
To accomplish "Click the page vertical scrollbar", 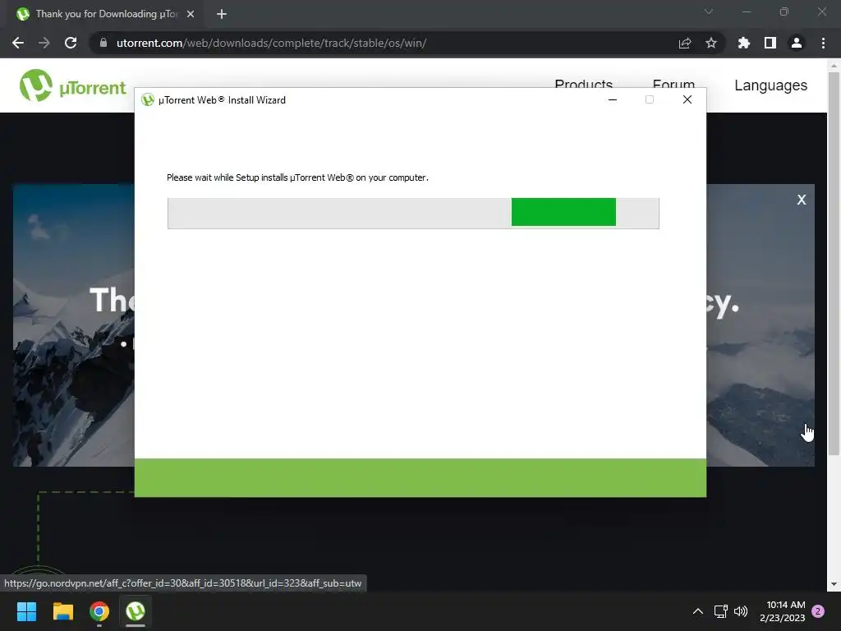I will (834, 263).
